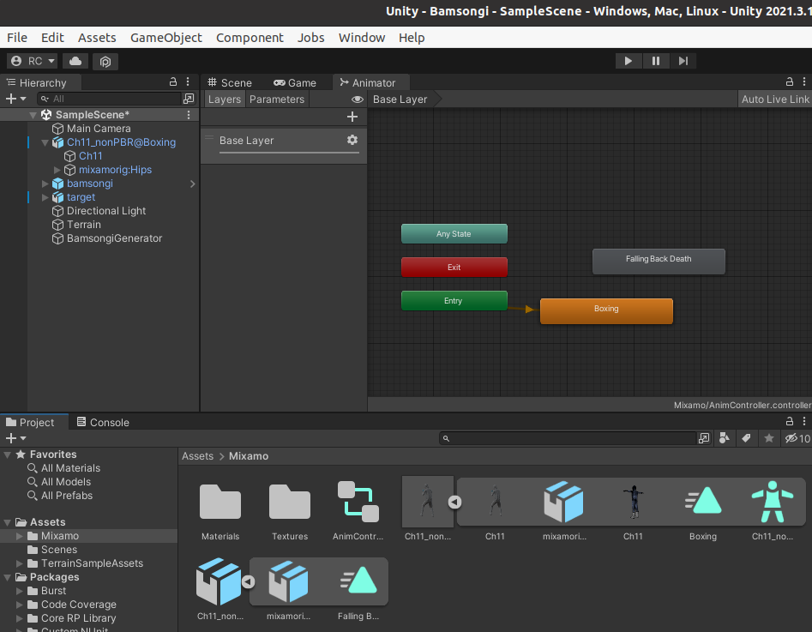Viewport: 812px width, 632px height.
Task: Collapse the Packages section
Action: coord(7,577)
